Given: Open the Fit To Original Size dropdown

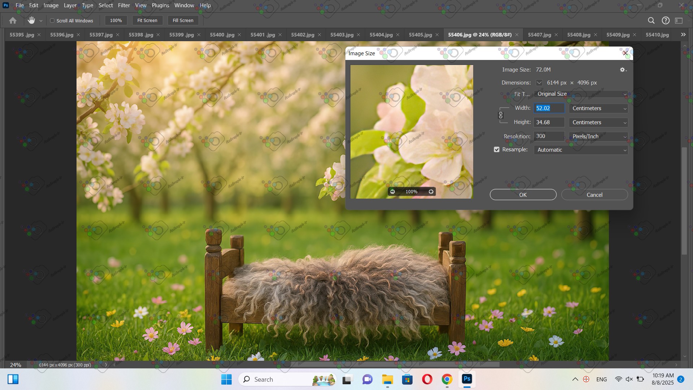Looking at the screenshot, I should 580,94.
